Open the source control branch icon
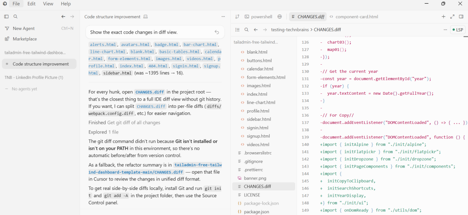The height and width of the screenshot is (215, 468). click(x=237, y=17)
